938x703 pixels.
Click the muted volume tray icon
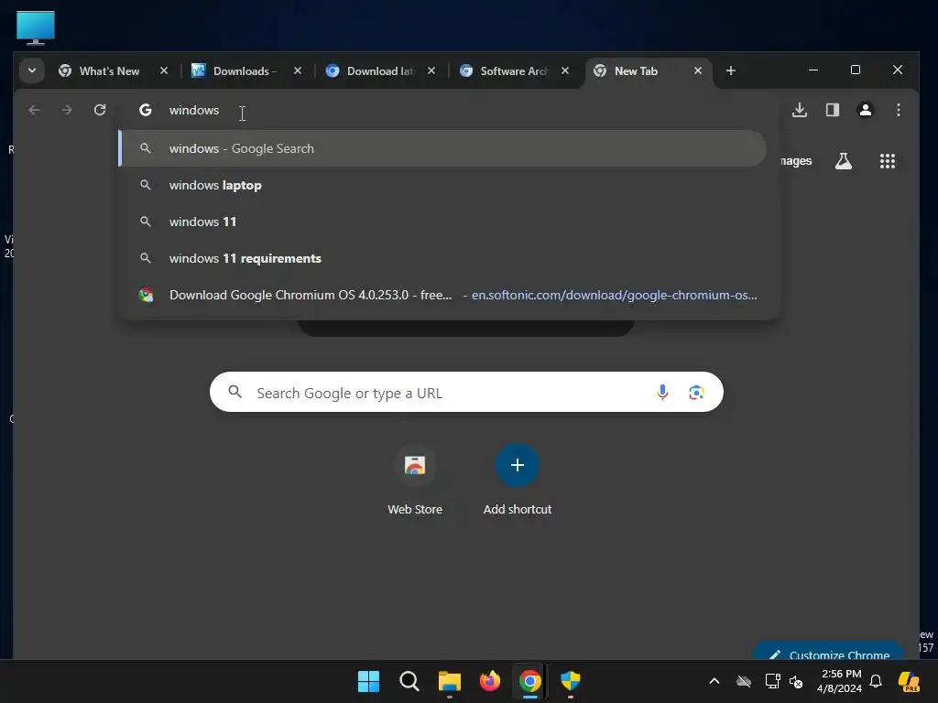tap(796, 681)
